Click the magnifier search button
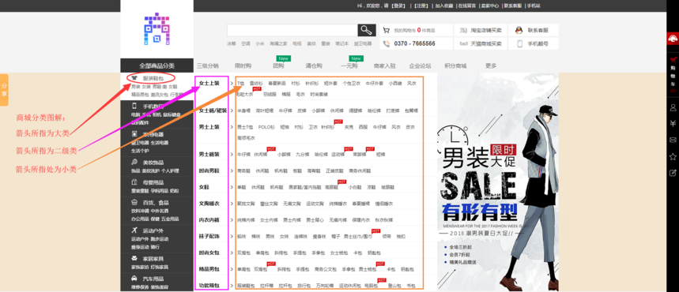 (366, 30)
